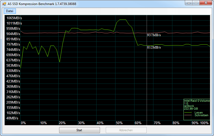Click the 1011MB/s axis label
214x136 pixels.
14,23
